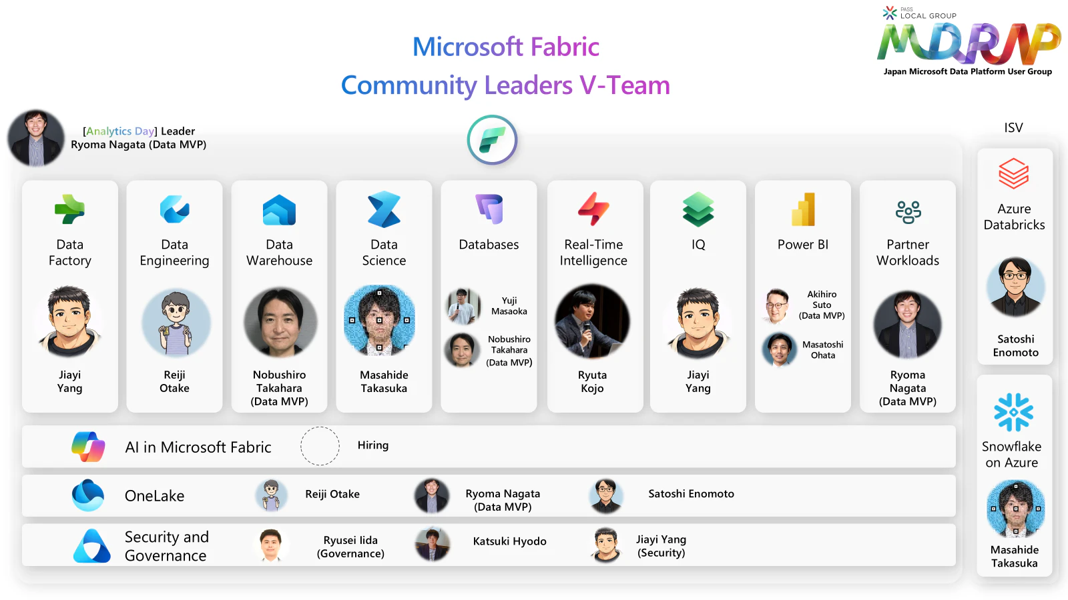Click Masahide Takasuka's Snowflake photo
The height and width of the screenshot is (600, 1068).
coord(1014,509)
